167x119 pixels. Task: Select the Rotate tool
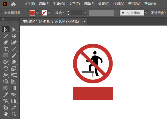tap(6, 68)
